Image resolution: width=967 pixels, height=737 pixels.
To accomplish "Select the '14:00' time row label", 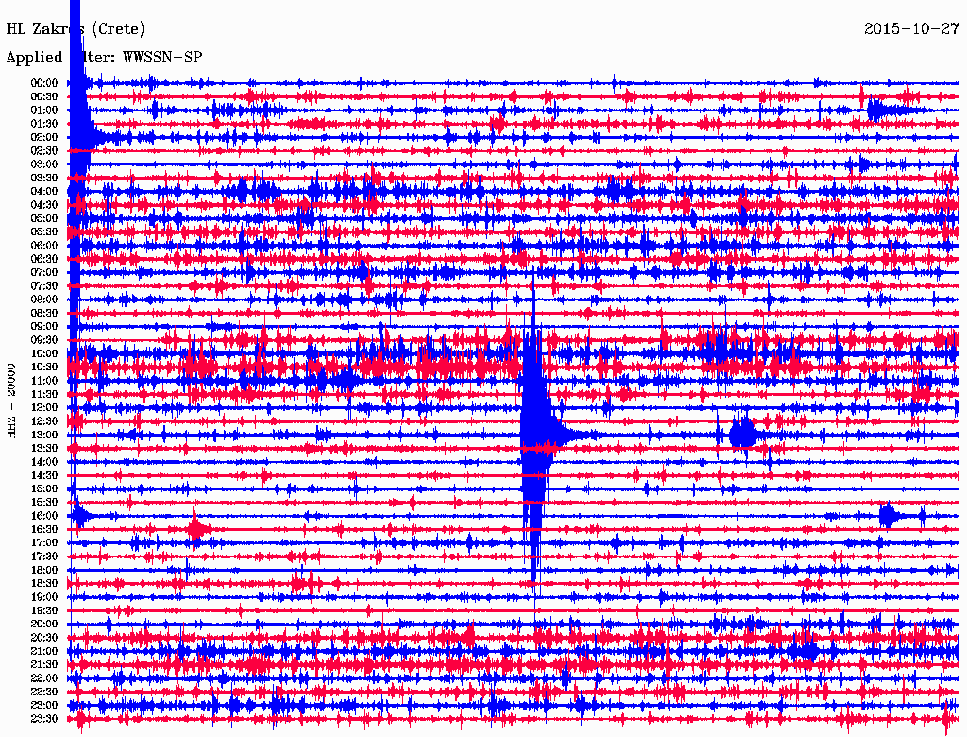I will click(x=44, y=462).
